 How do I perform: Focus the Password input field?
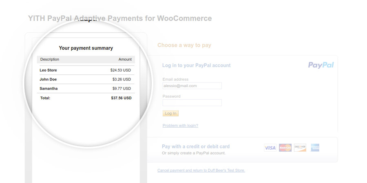click(x=192, y=103)
